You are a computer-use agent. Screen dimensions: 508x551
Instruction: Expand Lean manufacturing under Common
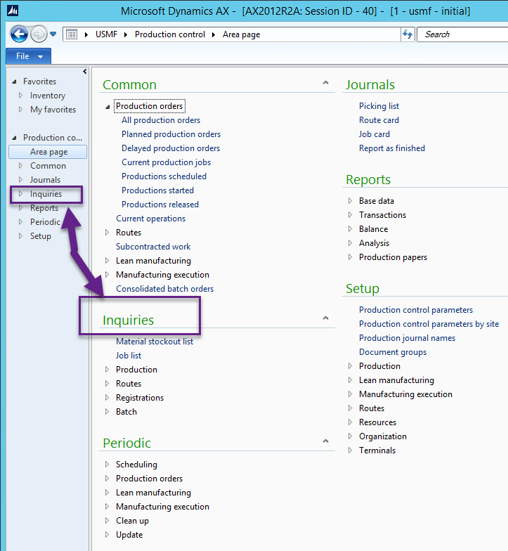[x=107, y=260]
